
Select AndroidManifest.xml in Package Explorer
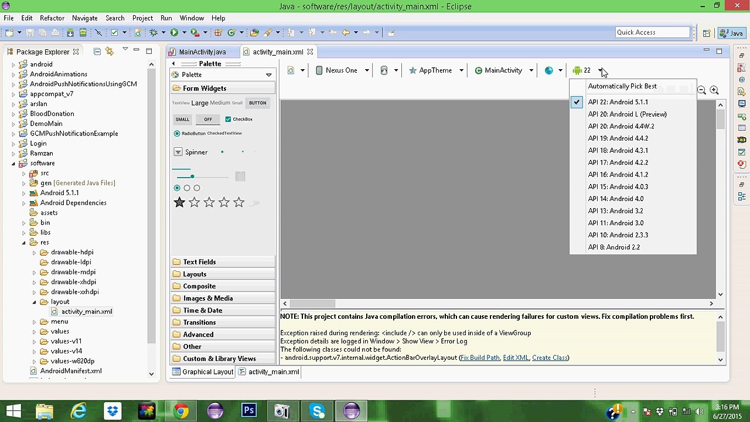(x=66, y=371)
